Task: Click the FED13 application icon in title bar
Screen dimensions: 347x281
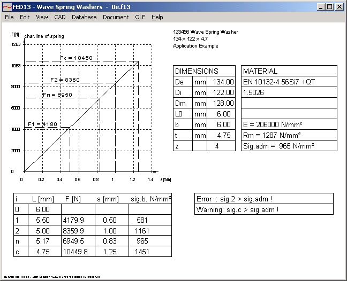Action: click(6, 7)
